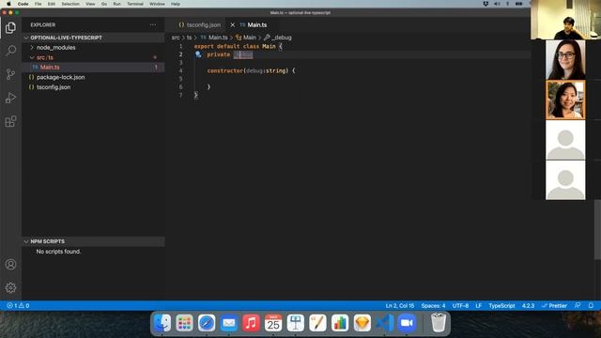Select Main.ts in the file tree
The height and width of the screenshot is (338, 601).
point(94,67)
